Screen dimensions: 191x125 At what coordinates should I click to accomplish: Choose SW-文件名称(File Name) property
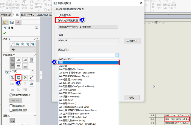point(89,69)
